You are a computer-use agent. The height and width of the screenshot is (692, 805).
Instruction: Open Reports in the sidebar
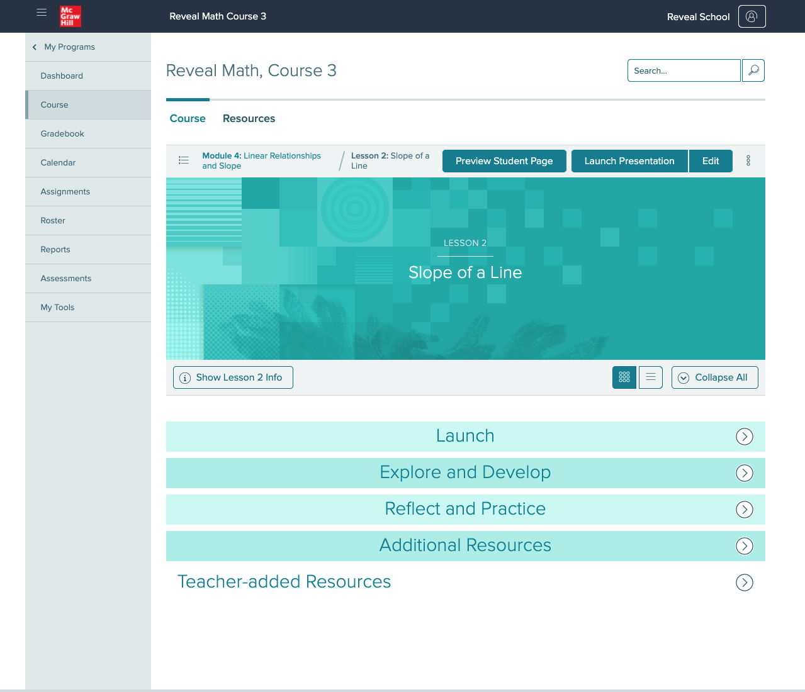click(x=88, y=250)
